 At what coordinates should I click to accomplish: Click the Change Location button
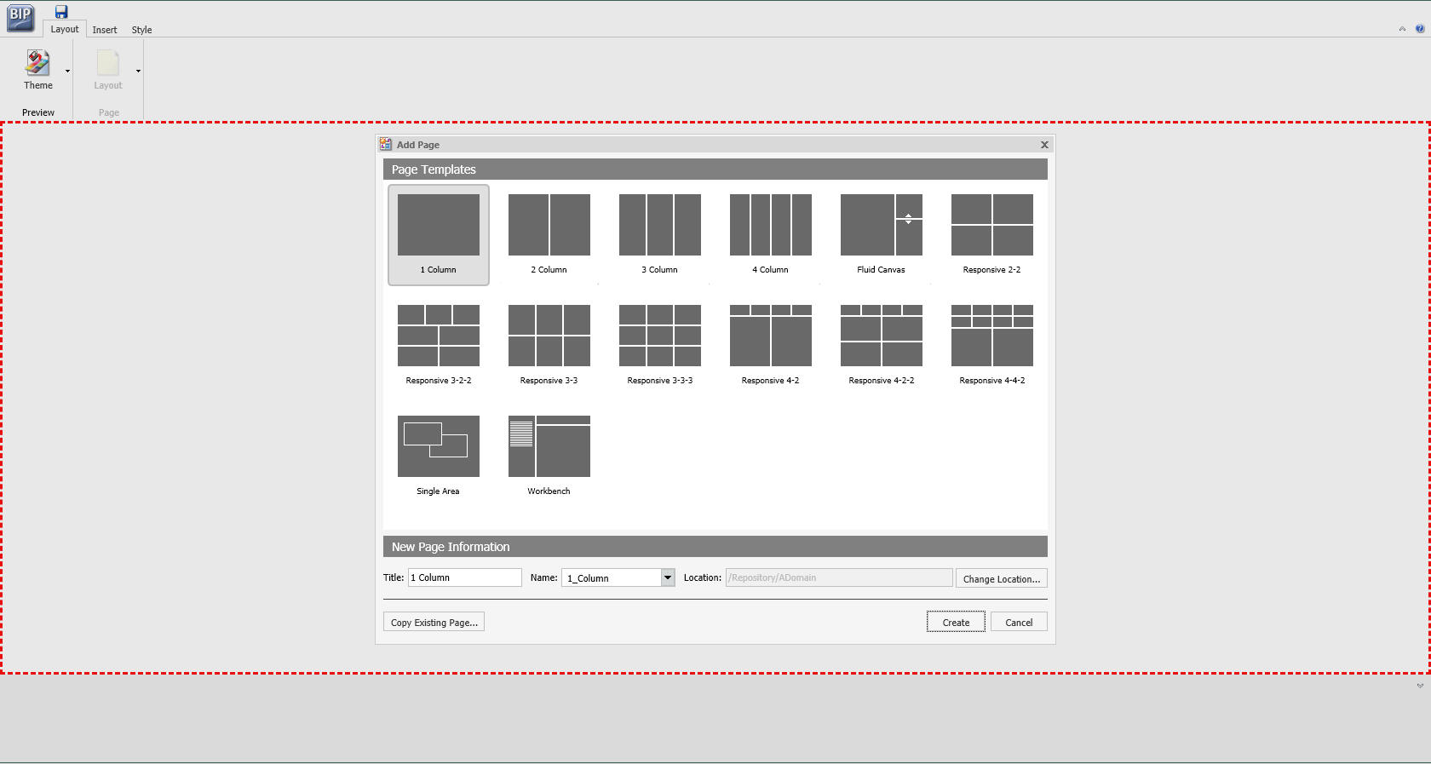1002,578
